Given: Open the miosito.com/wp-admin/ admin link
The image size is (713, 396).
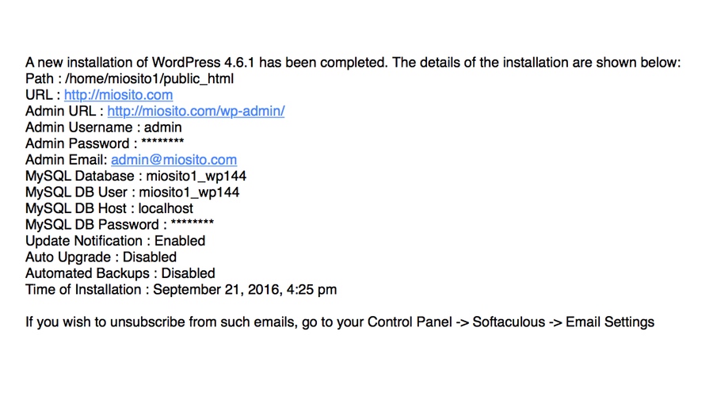Looking at the screenshot, I should 196,111.
